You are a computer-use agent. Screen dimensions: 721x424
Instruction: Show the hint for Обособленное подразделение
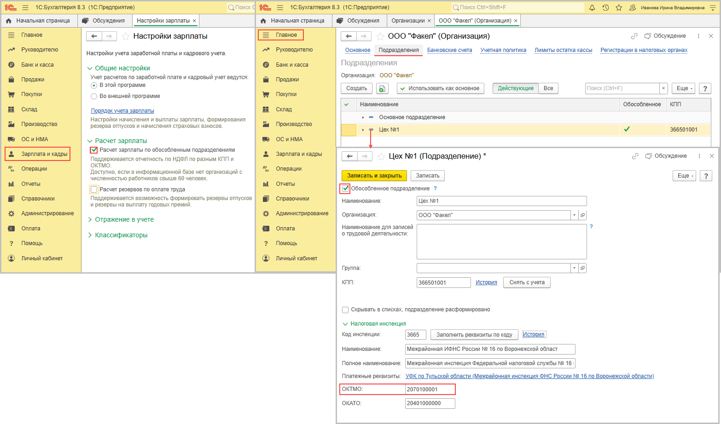point(435,189)
